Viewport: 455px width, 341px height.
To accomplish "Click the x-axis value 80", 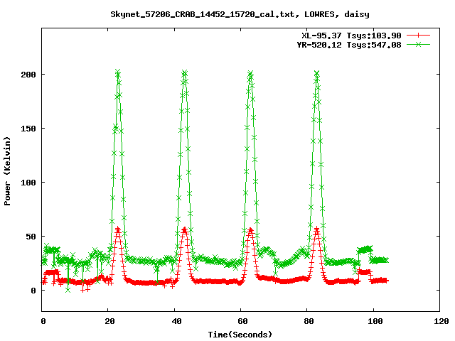I will click(309, 321).
